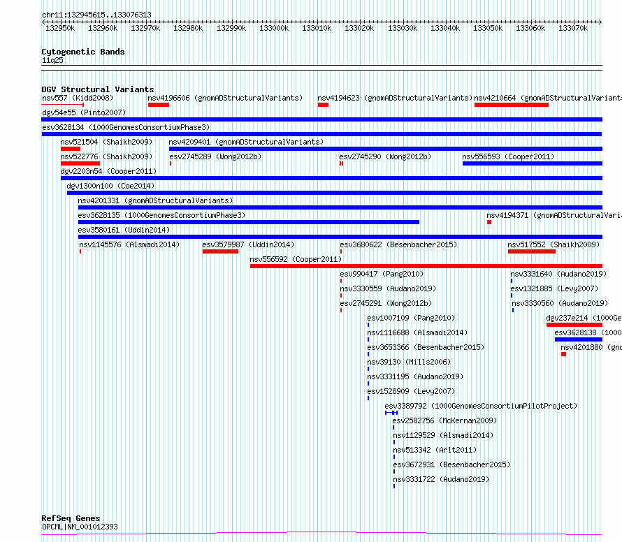622x542 pixels.
Task: Open nsv4209401 gnomADStructuralVariants label
Action: [x=246, y=142]
